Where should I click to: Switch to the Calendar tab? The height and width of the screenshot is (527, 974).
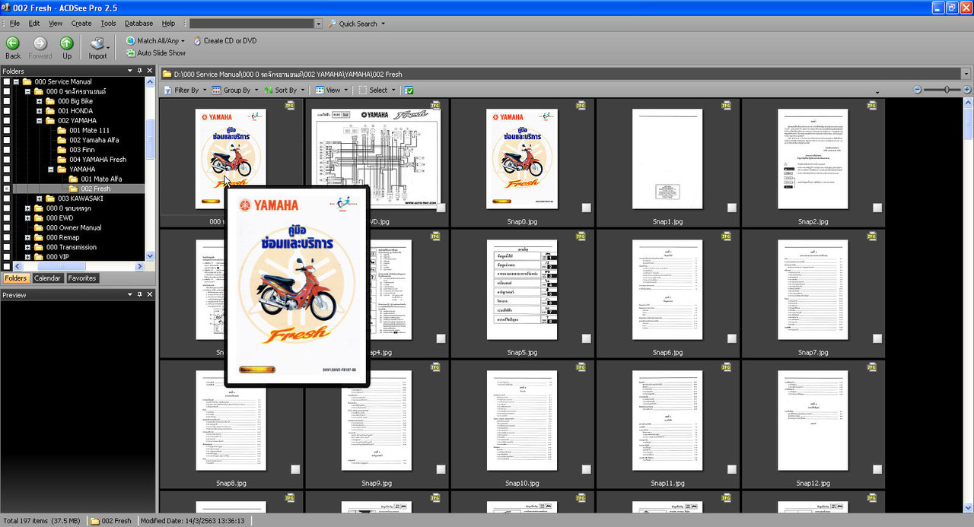[47, 278]
